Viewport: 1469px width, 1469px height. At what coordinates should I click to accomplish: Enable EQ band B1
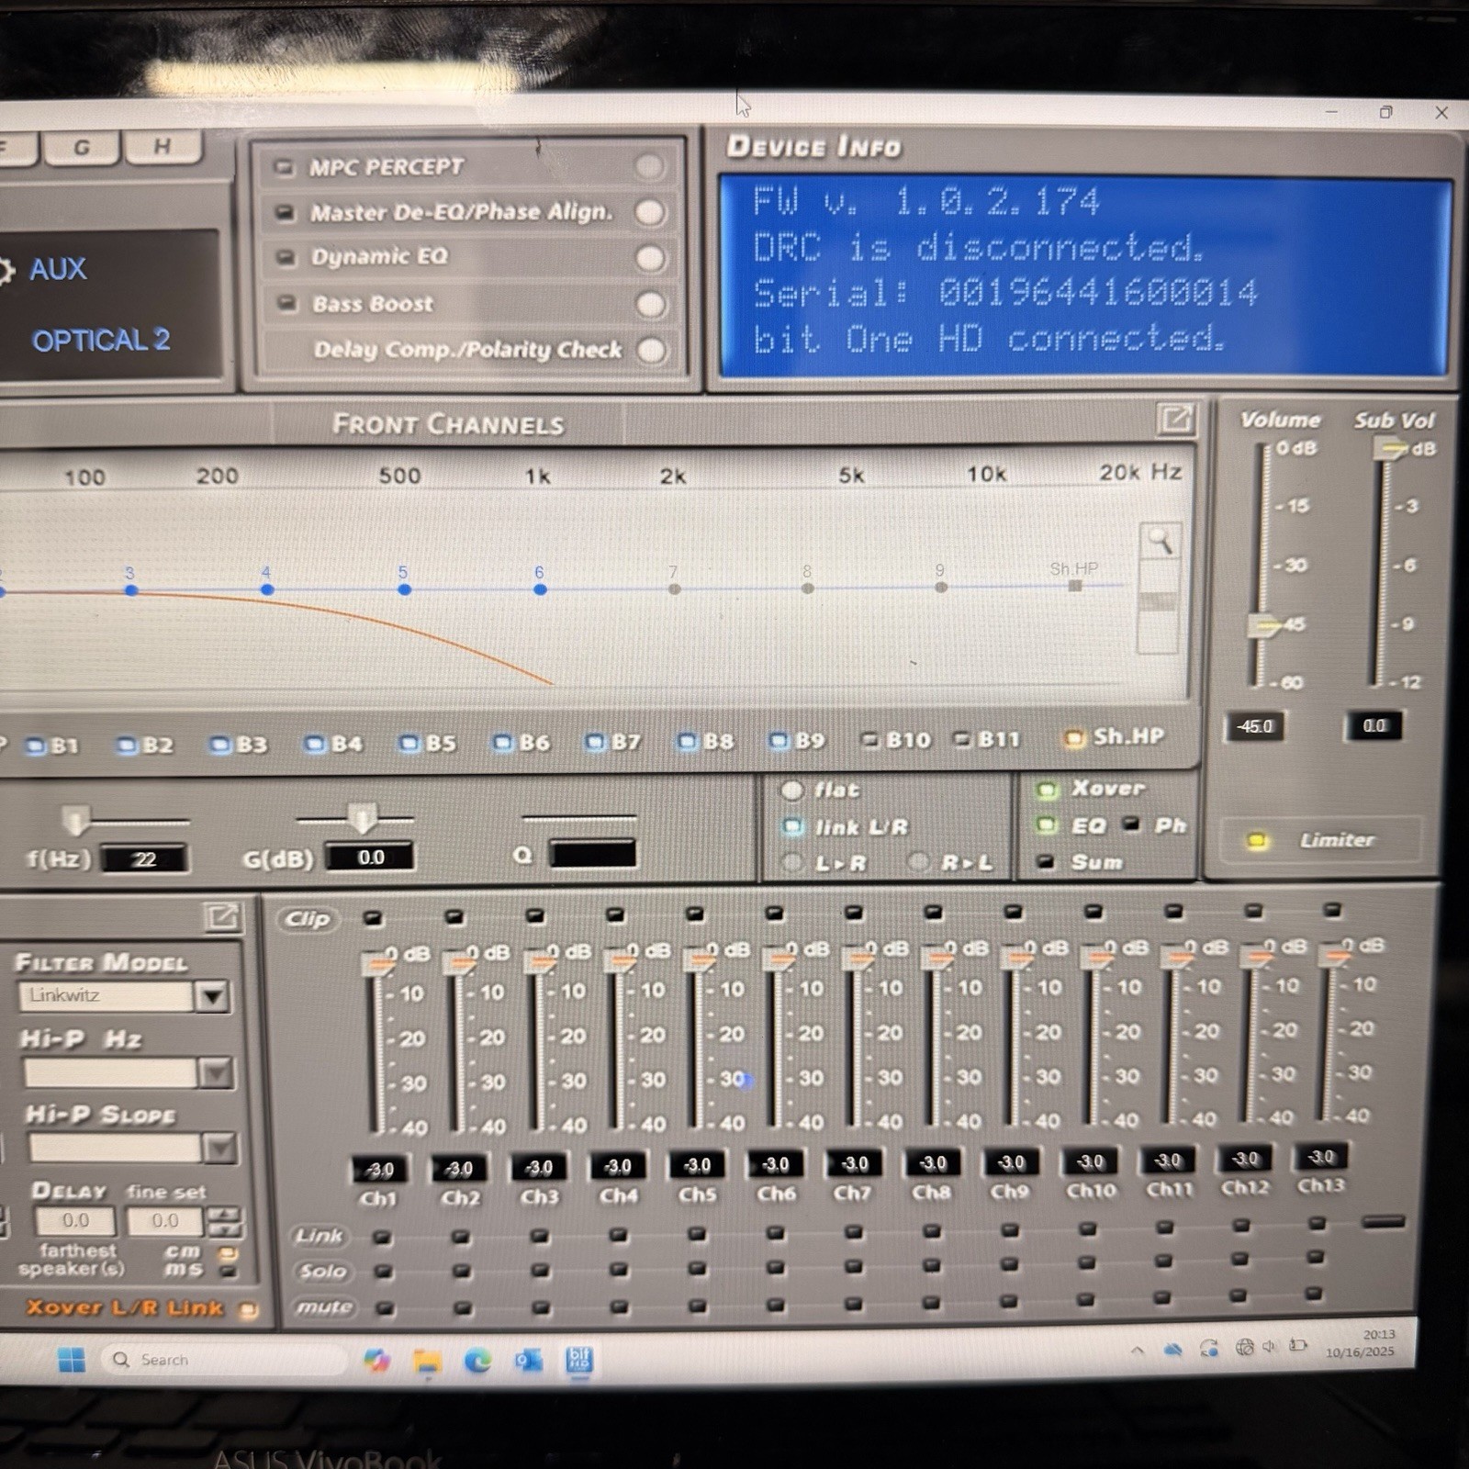point(36,746)
